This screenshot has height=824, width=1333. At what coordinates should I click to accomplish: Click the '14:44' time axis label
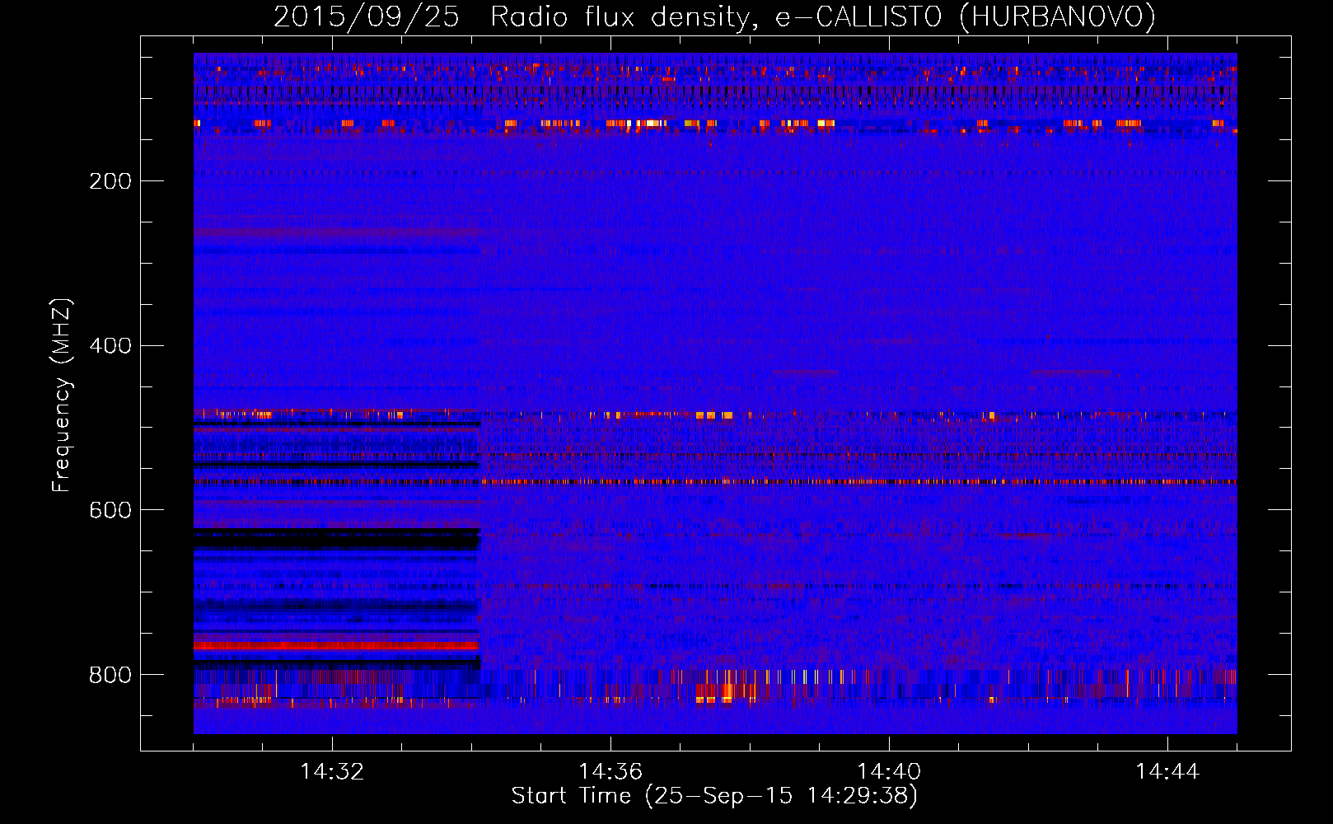1167,772
